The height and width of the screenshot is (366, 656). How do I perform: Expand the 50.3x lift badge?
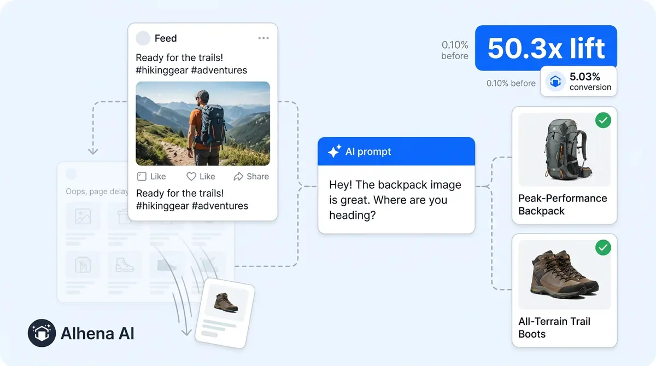pyautogui.click(x=546, y=48)
